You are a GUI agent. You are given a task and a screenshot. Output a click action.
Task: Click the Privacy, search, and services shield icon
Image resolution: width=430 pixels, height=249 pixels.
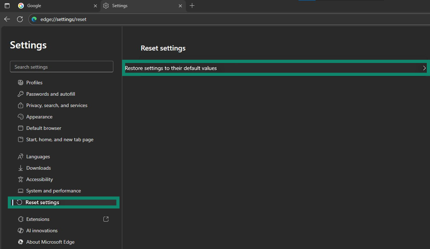[21, 105]
